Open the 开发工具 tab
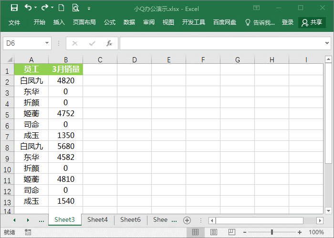The width and height of the screenshot is (334, 238). (x=194, y=22)
